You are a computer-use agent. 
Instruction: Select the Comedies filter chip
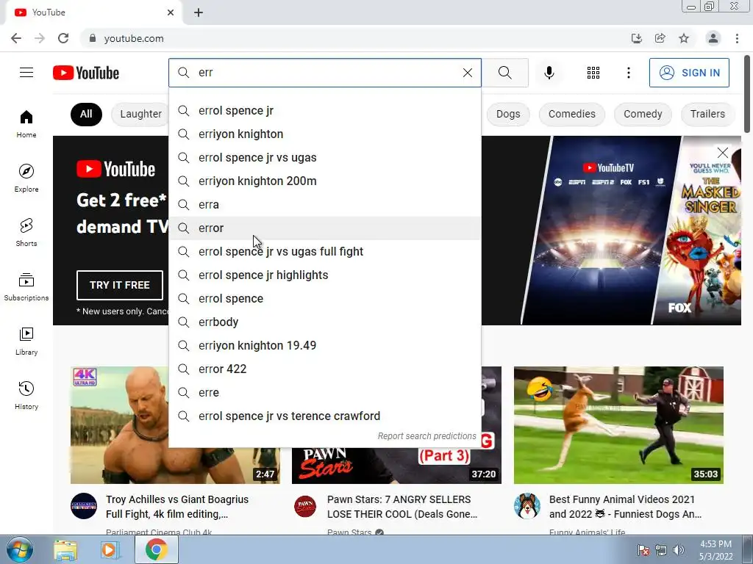click(571, 114)
